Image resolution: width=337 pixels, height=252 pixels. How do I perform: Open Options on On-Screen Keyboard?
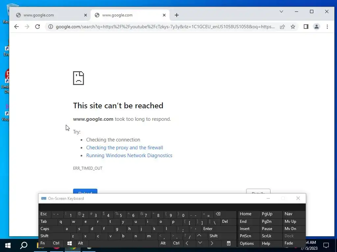(x=249, y=243)
